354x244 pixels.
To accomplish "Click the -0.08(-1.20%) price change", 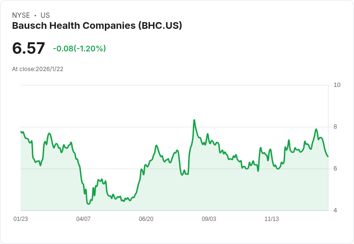I will pos(79,49).
